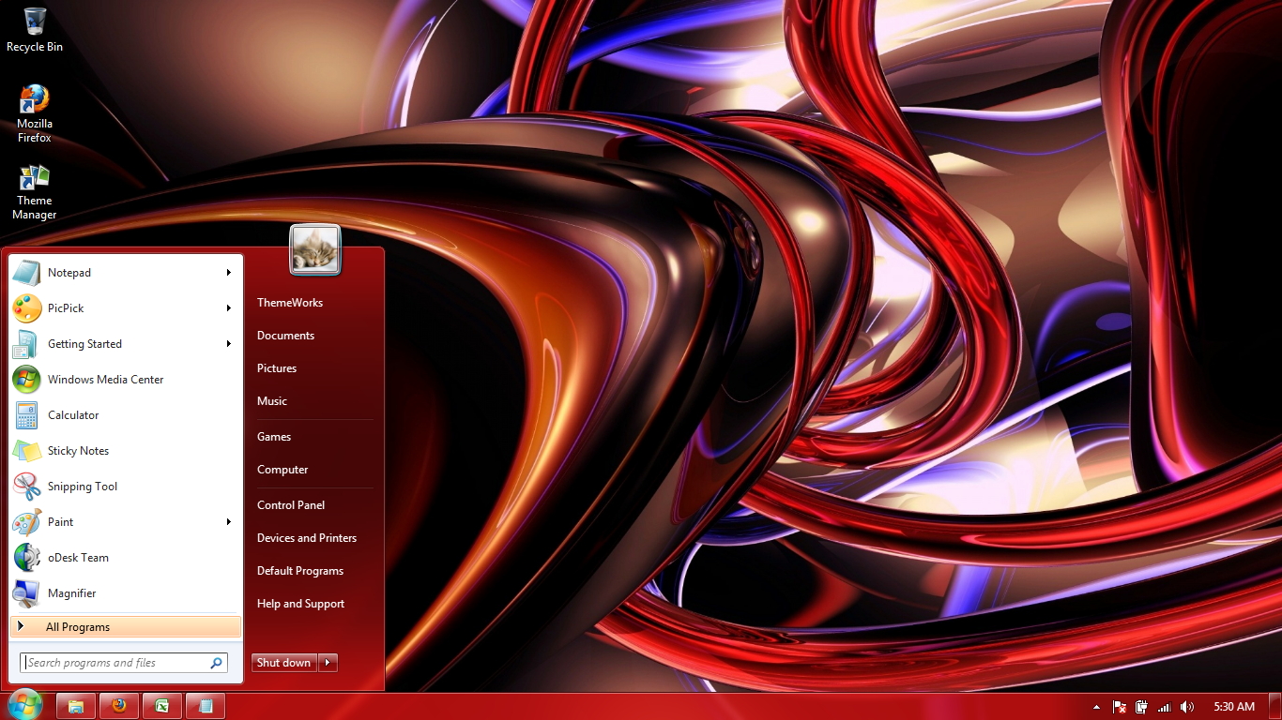Viewport: 1282px width, 720px height.
Task: Open Music library
Action: point(272,401)
